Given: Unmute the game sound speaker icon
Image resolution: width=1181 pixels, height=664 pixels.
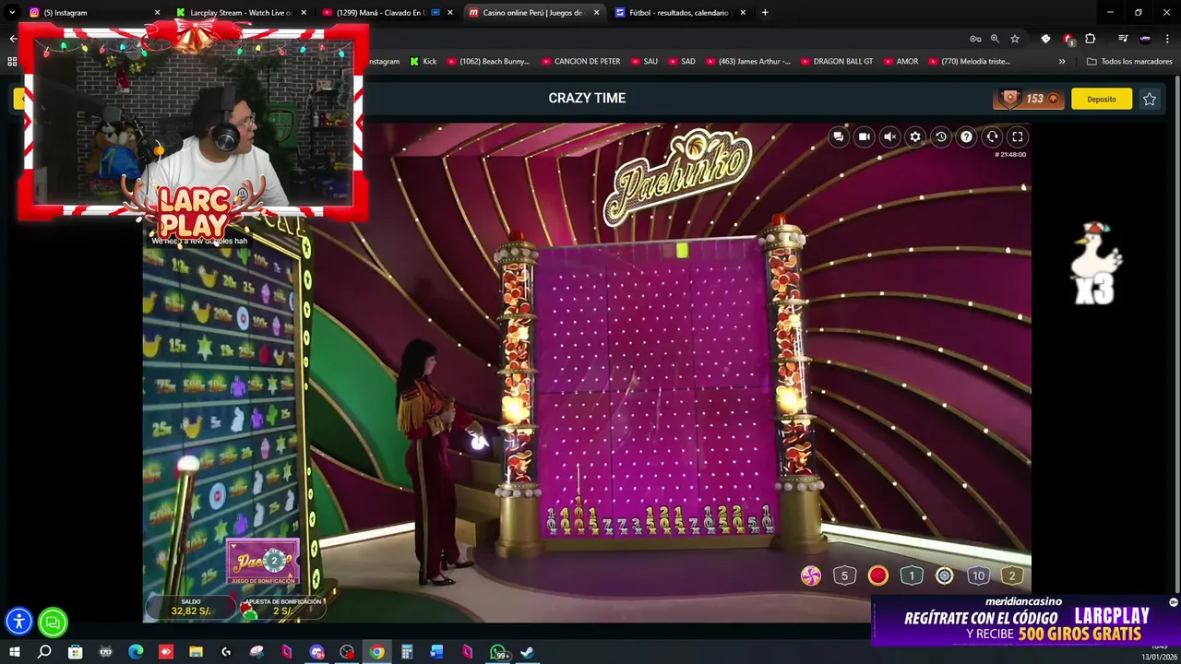Looking at the screenshot, I should point(889,136).
